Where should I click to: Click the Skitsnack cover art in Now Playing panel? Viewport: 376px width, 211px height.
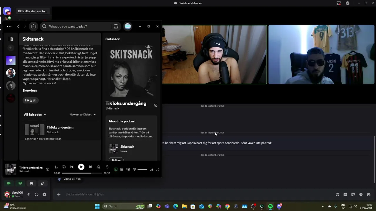coord(131,71)
